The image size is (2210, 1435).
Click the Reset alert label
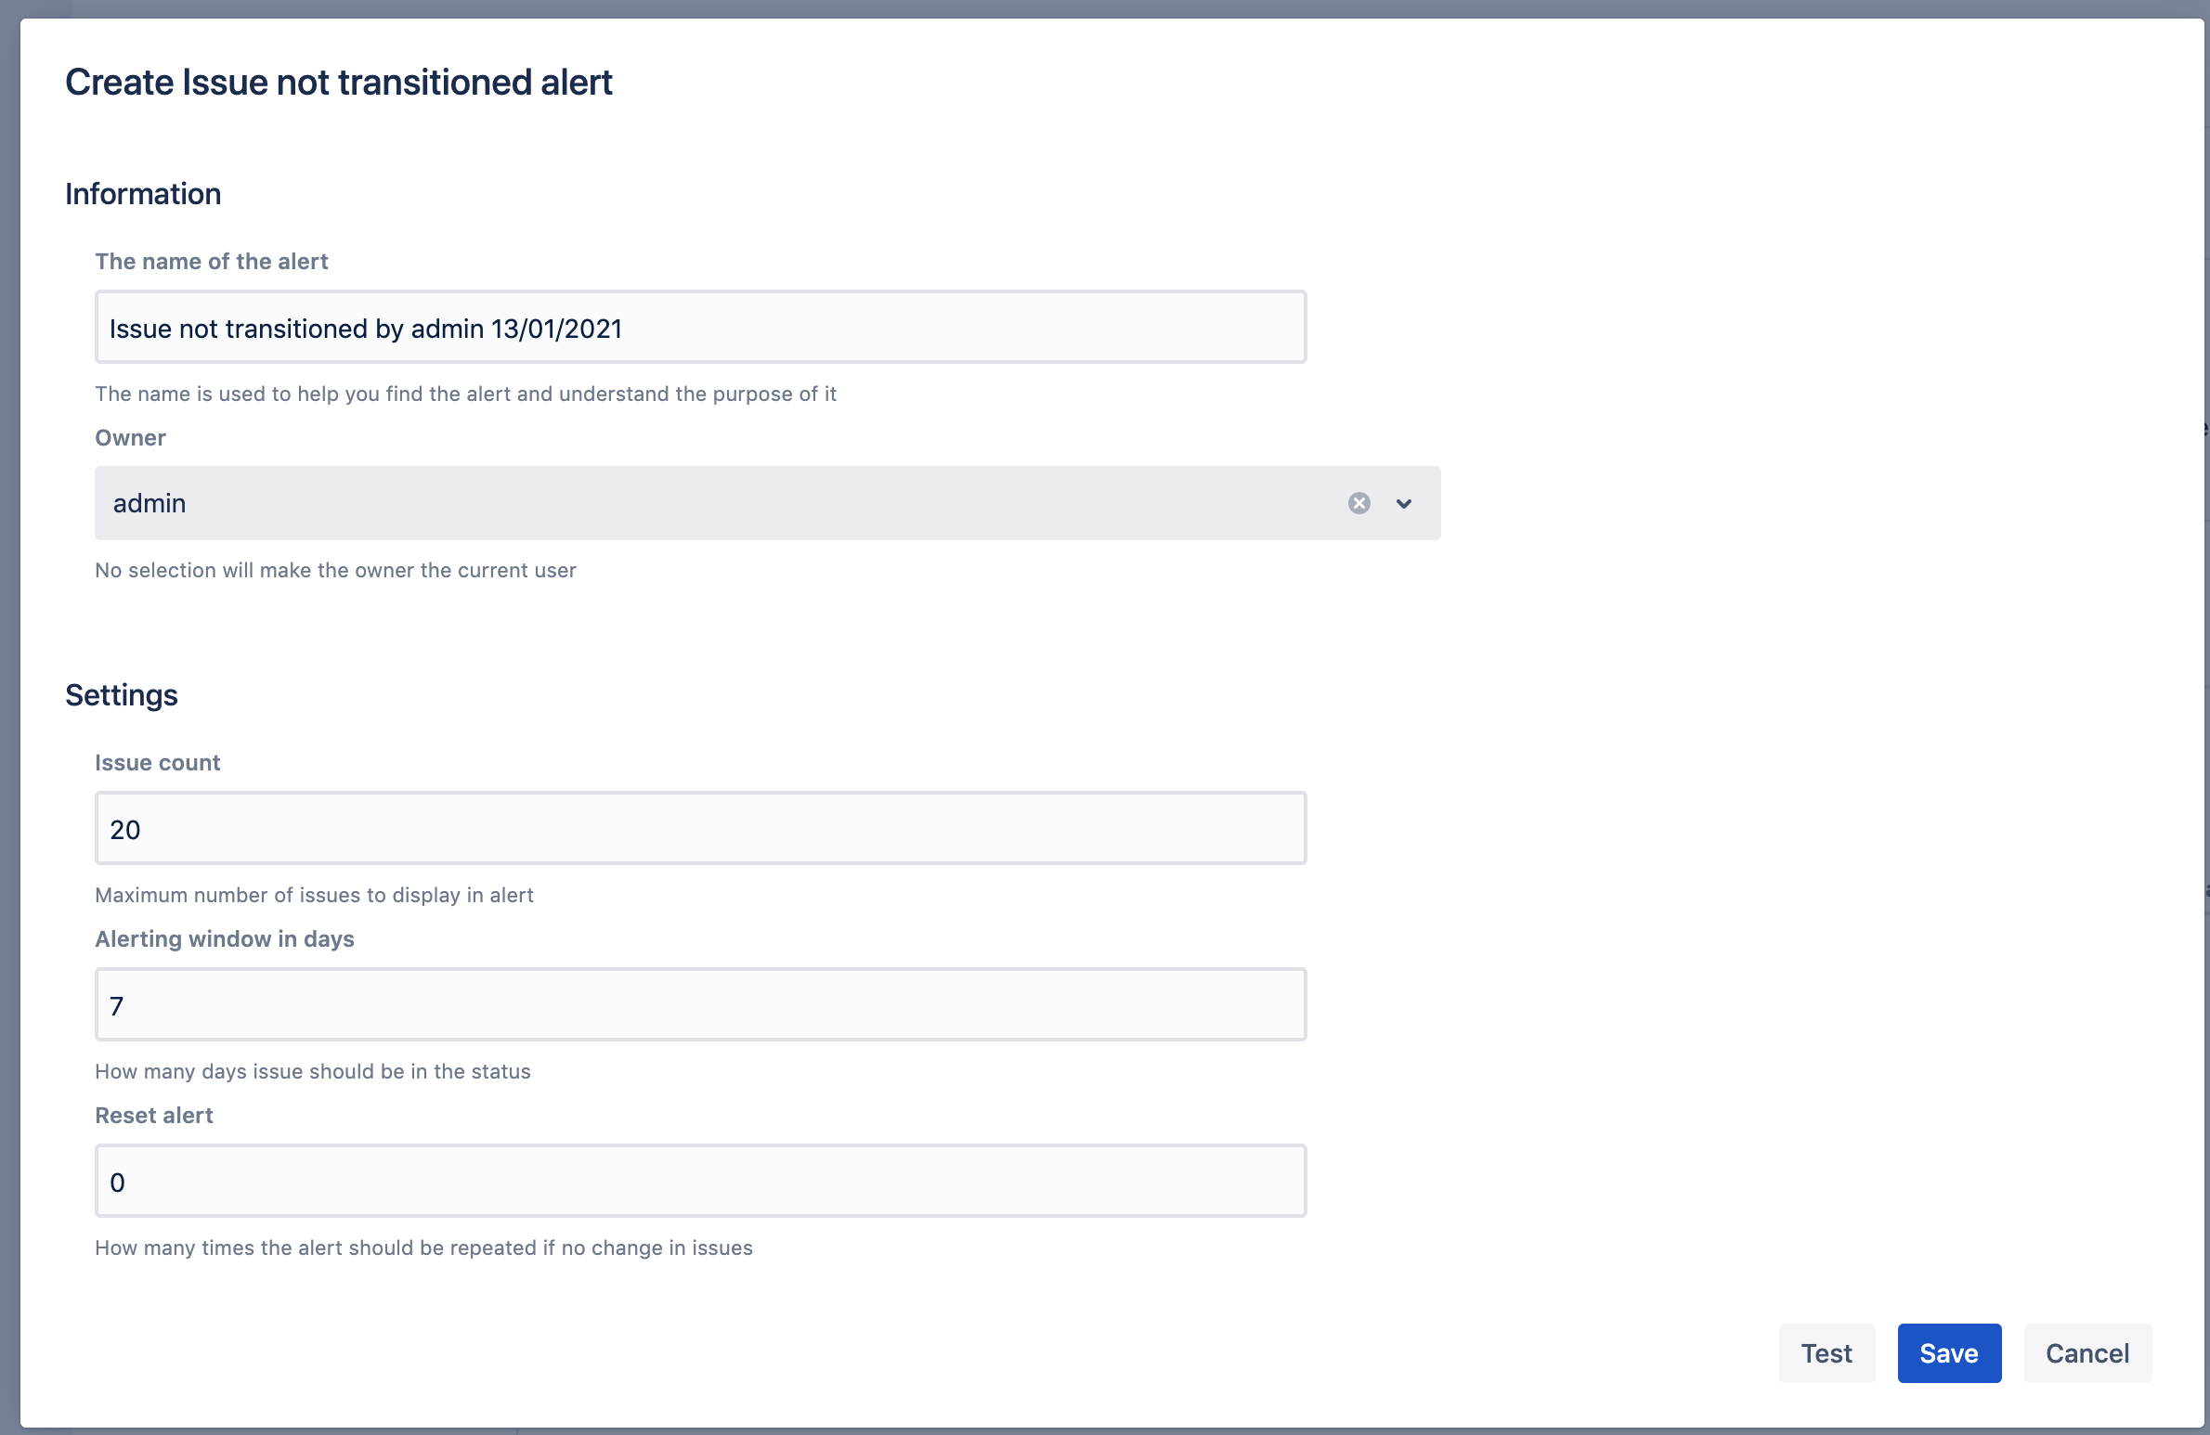pos(153,1116)
